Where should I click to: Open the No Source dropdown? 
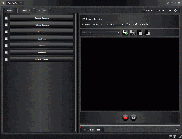pyautogui.click(x=101, y=33)
